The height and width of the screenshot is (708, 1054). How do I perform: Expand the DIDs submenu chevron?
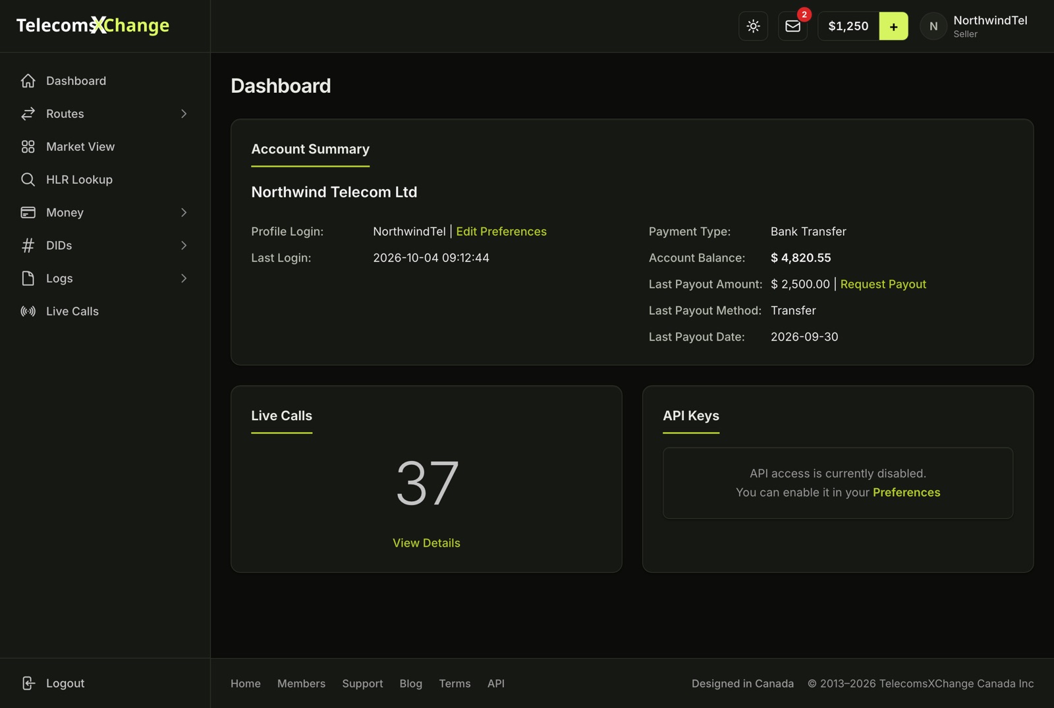click(x=184, y=246)
